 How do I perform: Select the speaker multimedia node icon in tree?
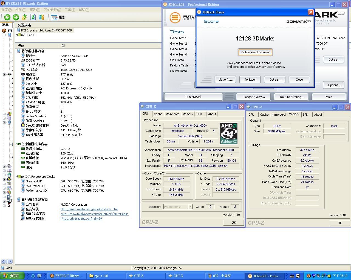point(9,166)
